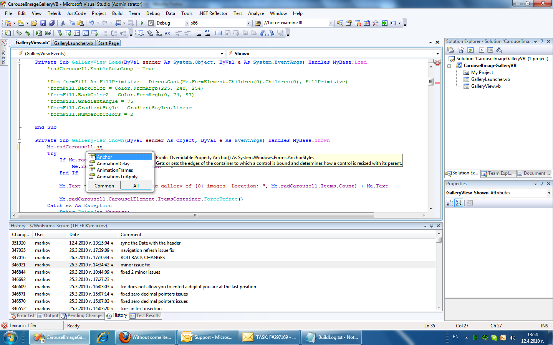Refresh the Solution Explorer tree
This screenshot has width=553, height=345.
[470, 50]
